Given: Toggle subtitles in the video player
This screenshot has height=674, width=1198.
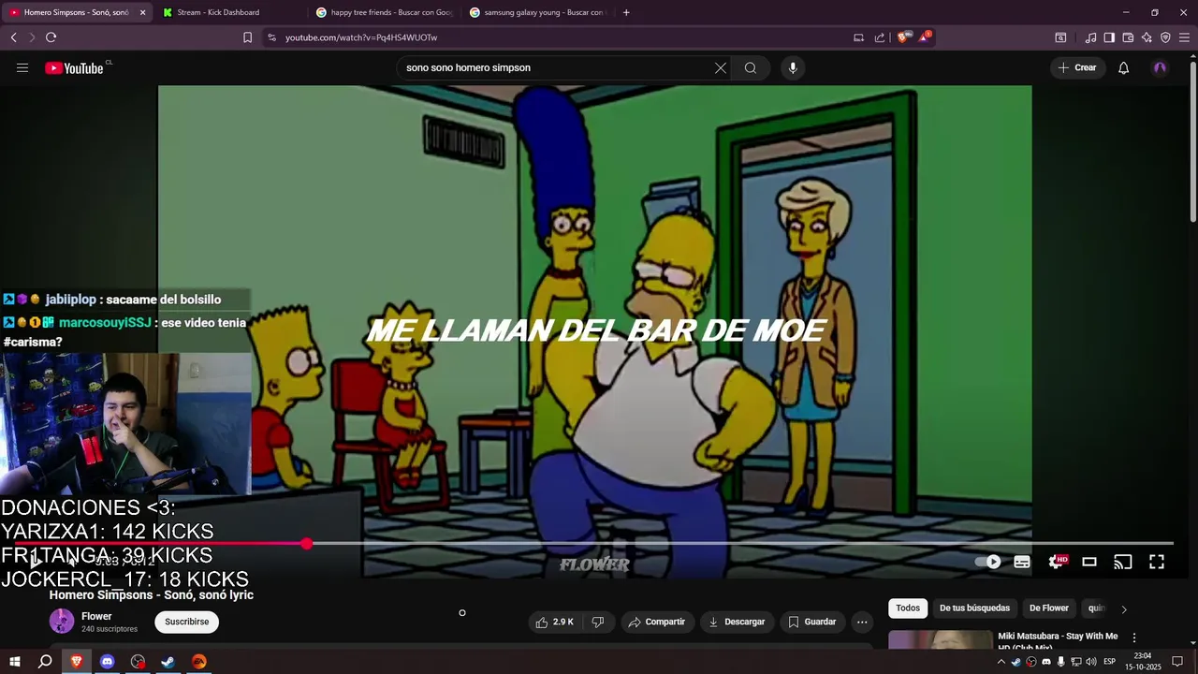Looking at the screenshot, I should tap(1022, 562).
